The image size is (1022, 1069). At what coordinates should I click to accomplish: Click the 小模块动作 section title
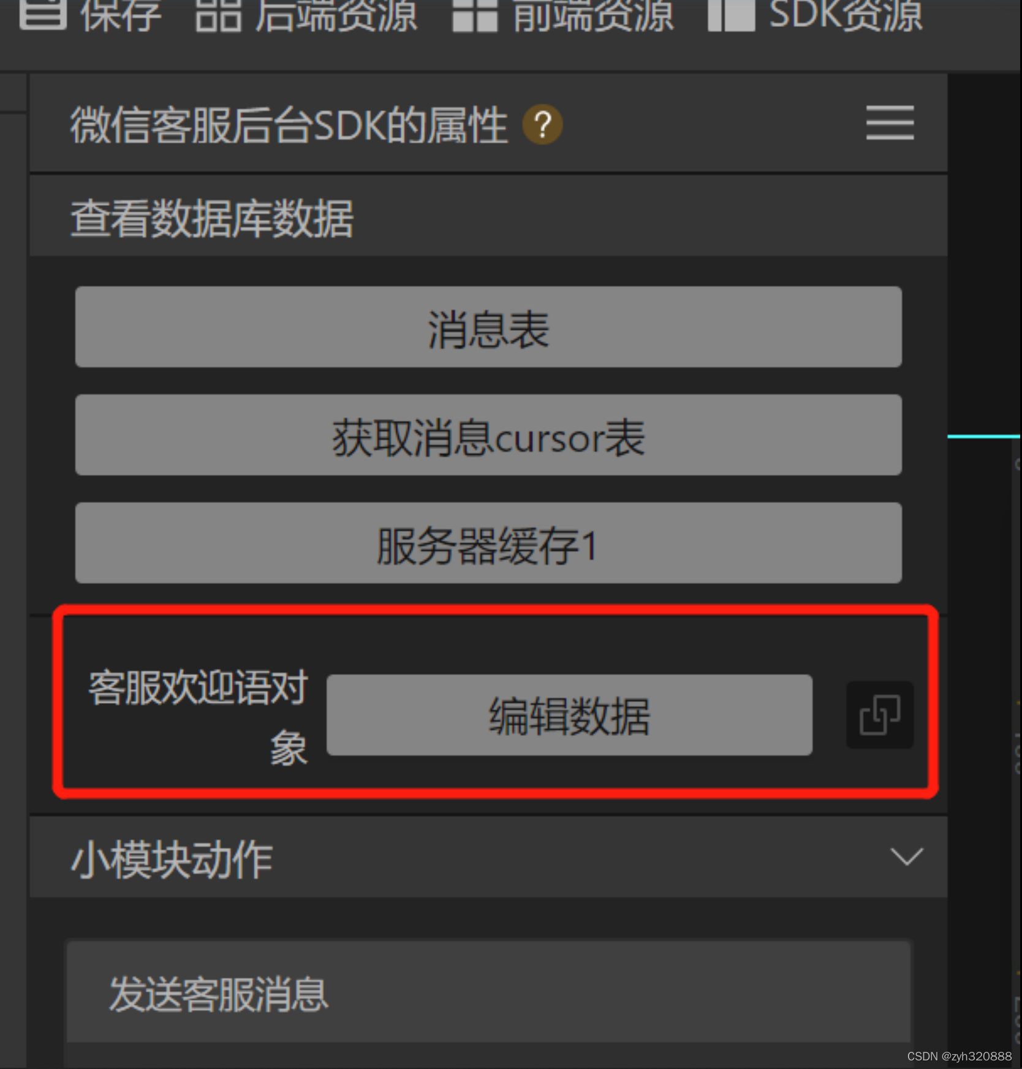click(x=172, y=859)
